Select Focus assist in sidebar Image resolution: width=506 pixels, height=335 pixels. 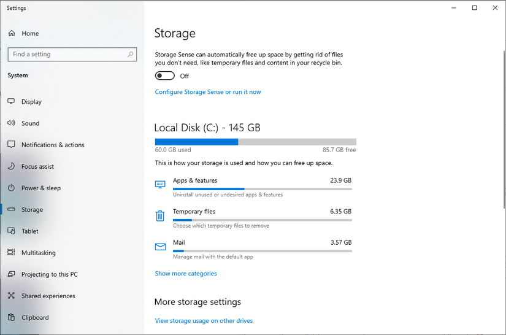[x=72, y=166]
